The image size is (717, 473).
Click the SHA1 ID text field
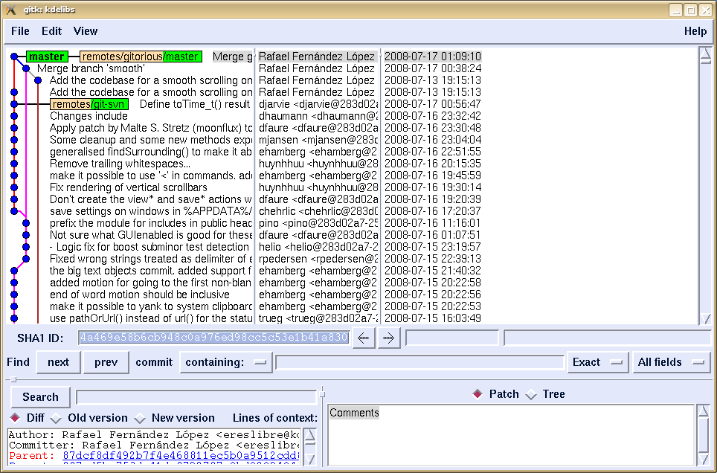214,338
